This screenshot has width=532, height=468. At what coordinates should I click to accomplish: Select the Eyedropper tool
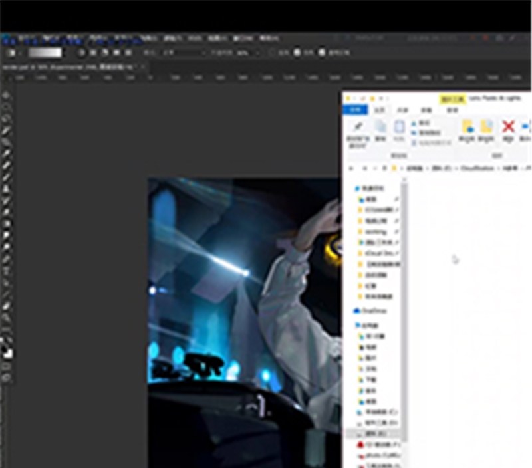(x=6, y=154)
